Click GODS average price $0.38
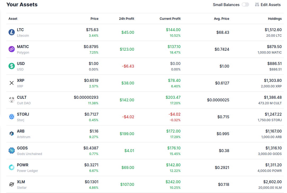 coord(224,150)
